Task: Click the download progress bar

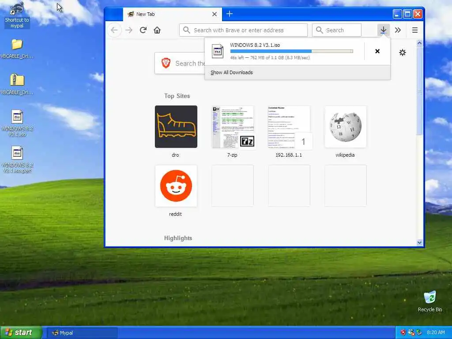Action: [291, 51]
